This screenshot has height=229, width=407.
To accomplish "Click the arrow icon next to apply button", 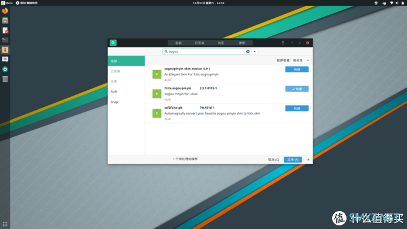I will (308, 160).
